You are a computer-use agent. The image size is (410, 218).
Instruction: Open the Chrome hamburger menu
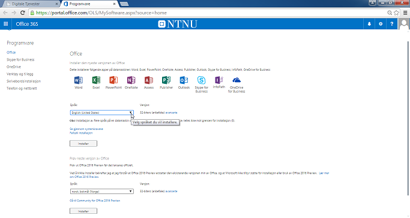point(405,13)
